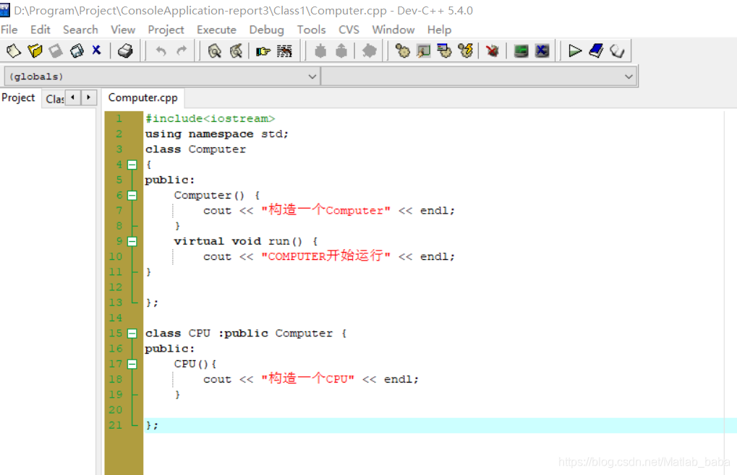
Task: Click the blue chip with X icon
Action: click(542, 51)
